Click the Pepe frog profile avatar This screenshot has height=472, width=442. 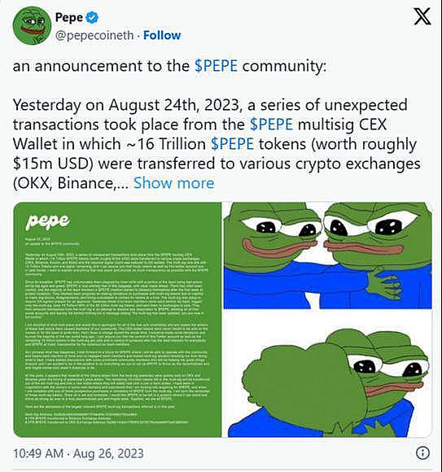[x=32, y=26]
